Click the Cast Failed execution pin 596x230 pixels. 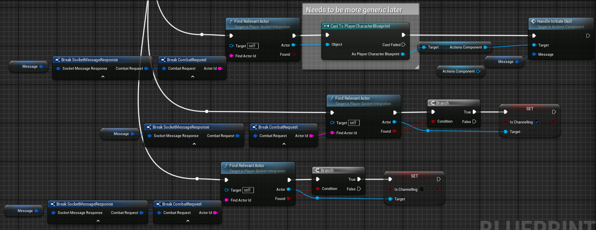[x=403, y=44]
